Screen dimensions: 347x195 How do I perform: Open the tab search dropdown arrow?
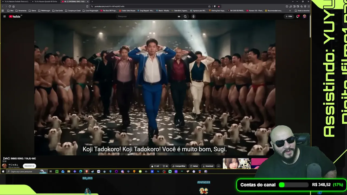click(293, 2)
